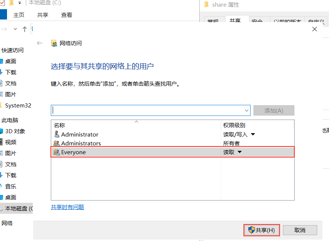Select the Administrator user row
This screenshot has width=329, height=241.
tap(173, 134)
